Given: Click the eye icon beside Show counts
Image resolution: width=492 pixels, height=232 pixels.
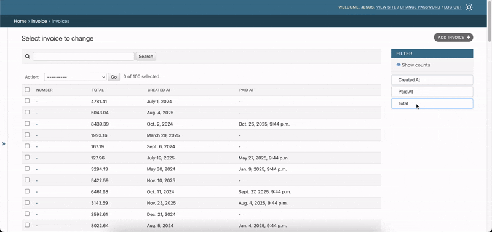Looking at the screenshot, I should pyautogui.click(x=399, y=65).
